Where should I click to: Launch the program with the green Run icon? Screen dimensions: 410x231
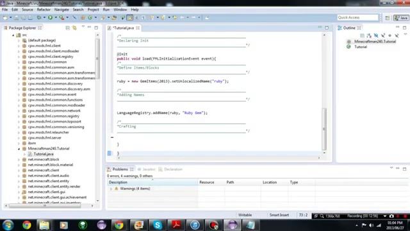pyautogui.click(x=50, y=17)
